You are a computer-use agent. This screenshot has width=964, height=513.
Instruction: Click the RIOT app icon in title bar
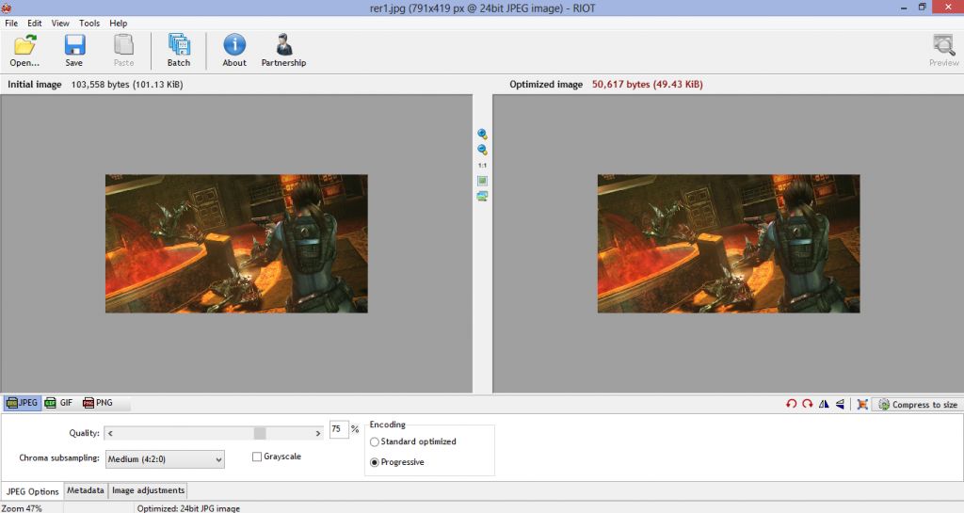coord(7,8)
